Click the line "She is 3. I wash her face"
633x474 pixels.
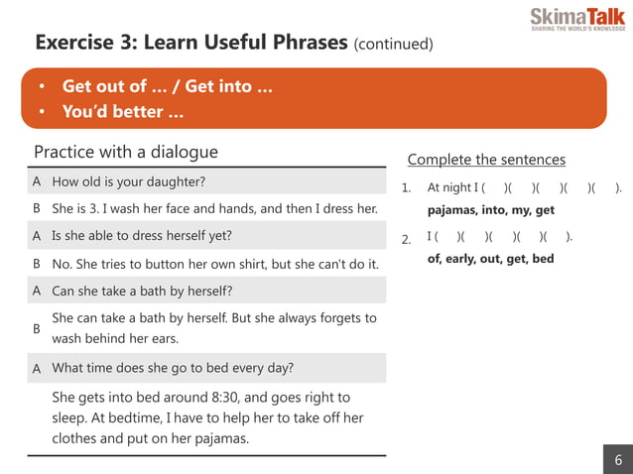[214, 209]
